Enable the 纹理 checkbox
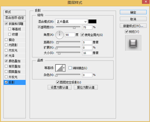This screenshot has width=150, height=122. coord(10,34)
